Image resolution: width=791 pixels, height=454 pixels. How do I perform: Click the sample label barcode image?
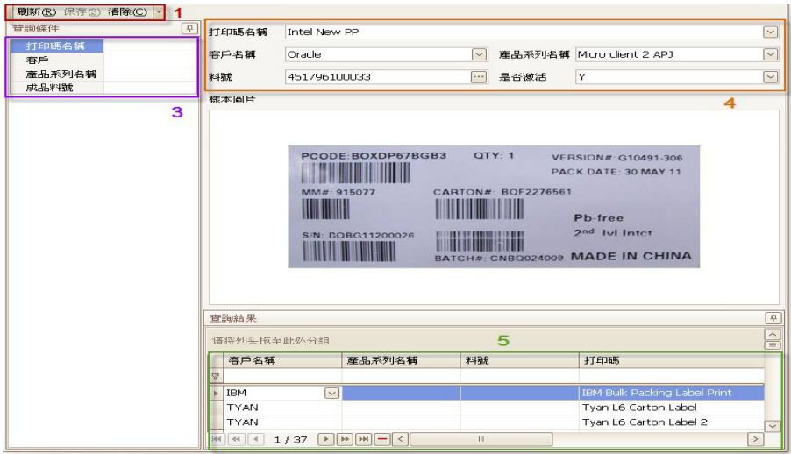(494, 207)
